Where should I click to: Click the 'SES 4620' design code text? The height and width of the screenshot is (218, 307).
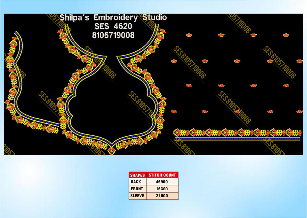(113, 26)
